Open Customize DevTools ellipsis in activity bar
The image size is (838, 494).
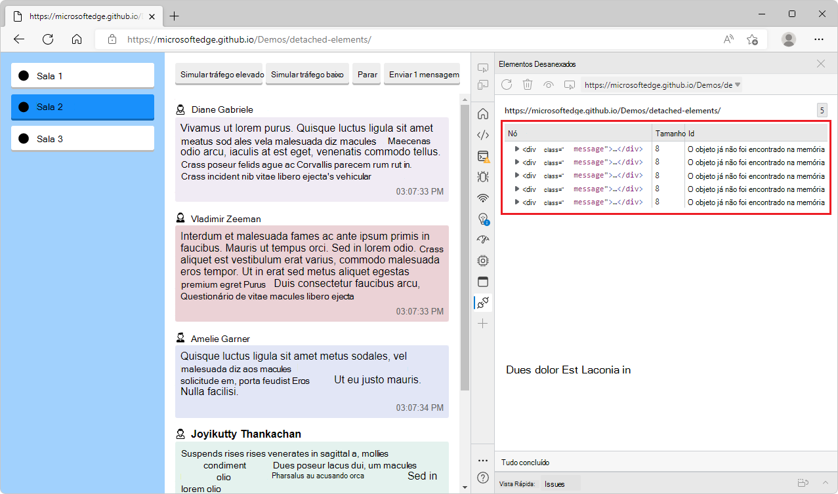pos(483,461)
